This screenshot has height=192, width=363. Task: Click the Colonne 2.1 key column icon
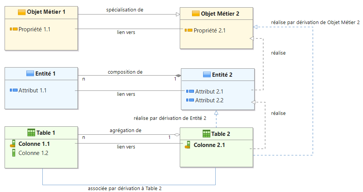click(x=187, y=145)
